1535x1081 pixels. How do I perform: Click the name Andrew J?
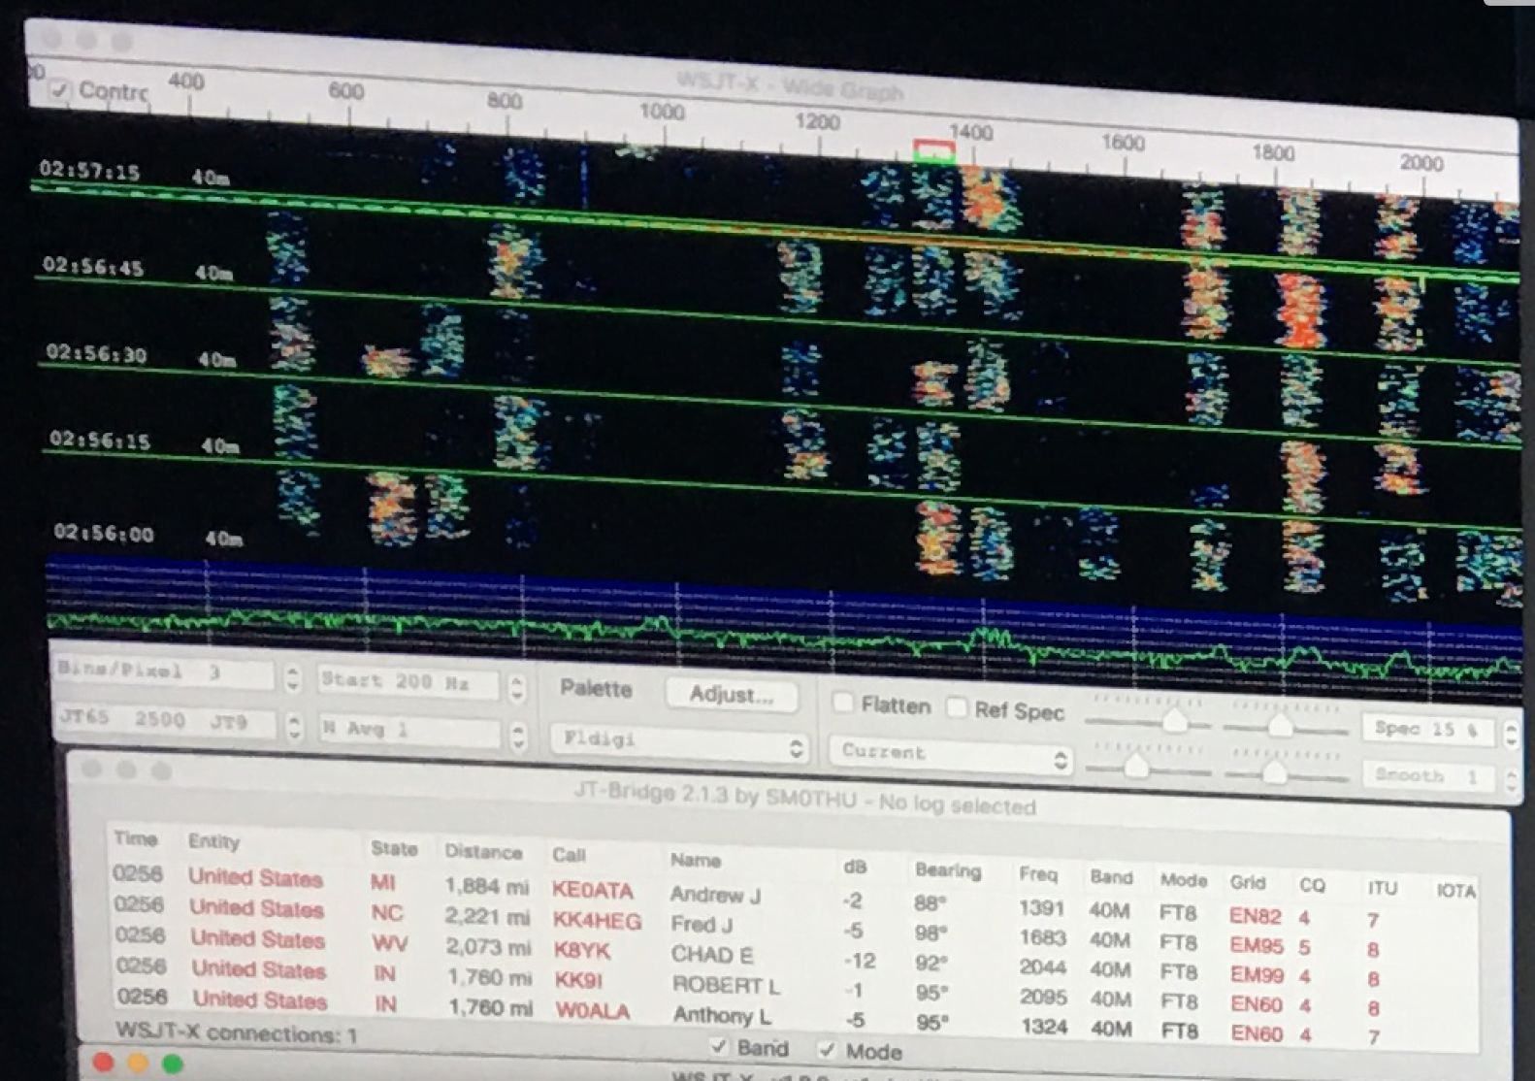(x=715, y=895)
